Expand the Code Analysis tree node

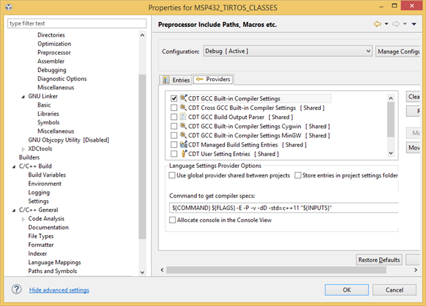click(23, 219)
